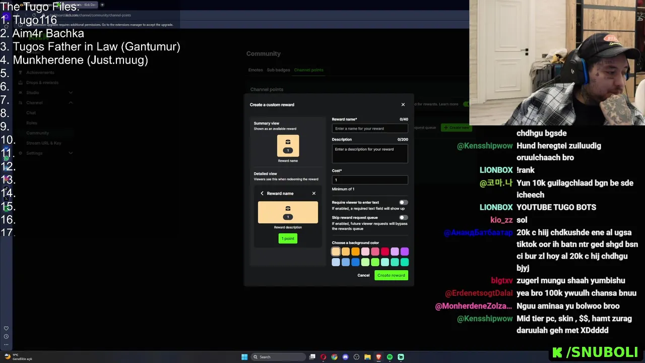Viewport: 645px width, 363px height.
Task: Click the Cost field showing 1
Action: [x=369, y=180]
